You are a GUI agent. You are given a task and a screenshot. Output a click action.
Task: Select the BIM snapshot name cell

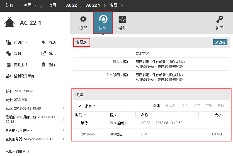(x=144, y=134)
